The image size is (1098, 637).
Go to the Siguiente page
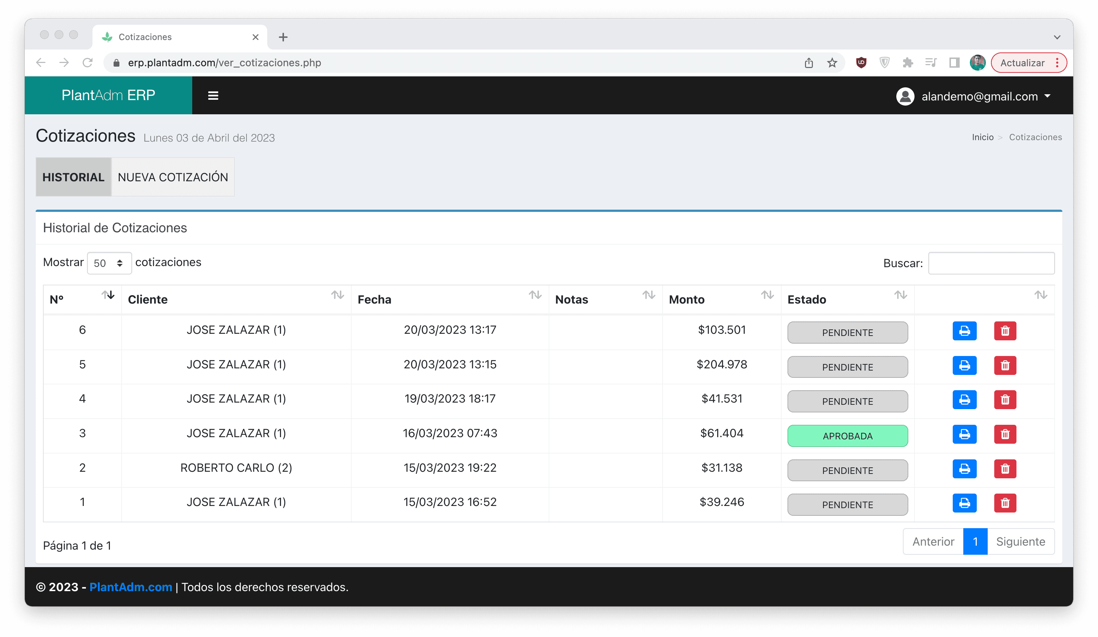(1020, 541)
